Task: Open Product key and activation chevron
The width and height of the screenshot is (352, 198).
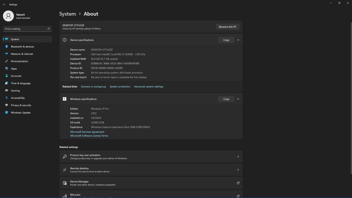Action: pos(238,156)
